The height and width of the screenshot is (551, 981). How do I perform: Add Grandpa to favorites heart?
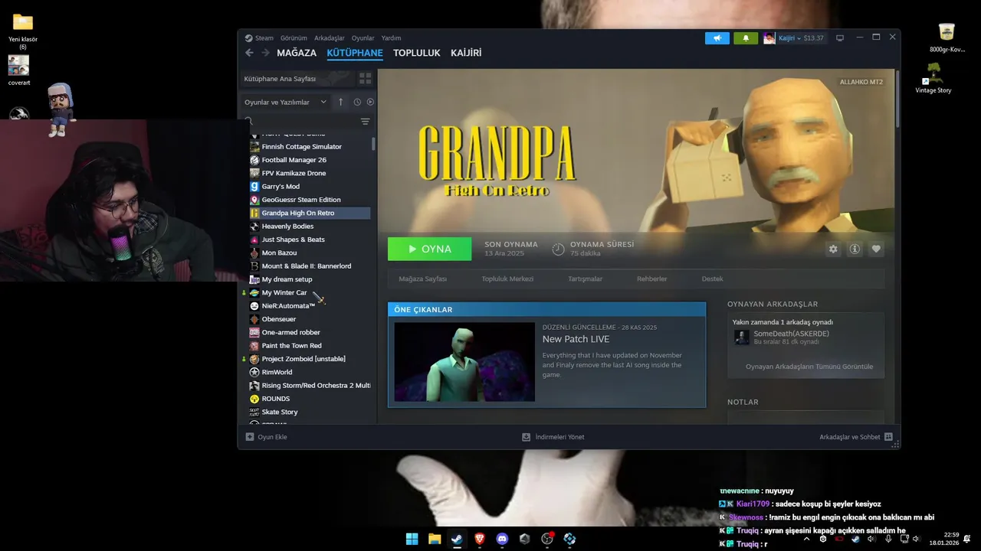876,249
